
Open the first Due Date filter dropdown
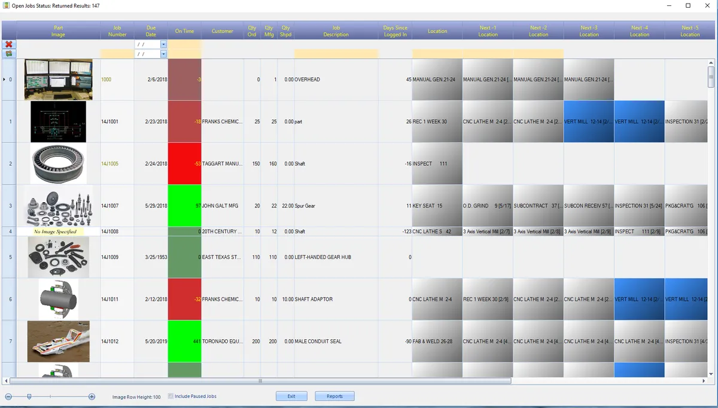164,44
